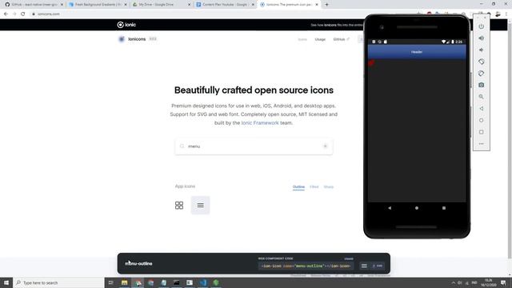
Task: Follow the Ionic Framework link
Action: 260,122
